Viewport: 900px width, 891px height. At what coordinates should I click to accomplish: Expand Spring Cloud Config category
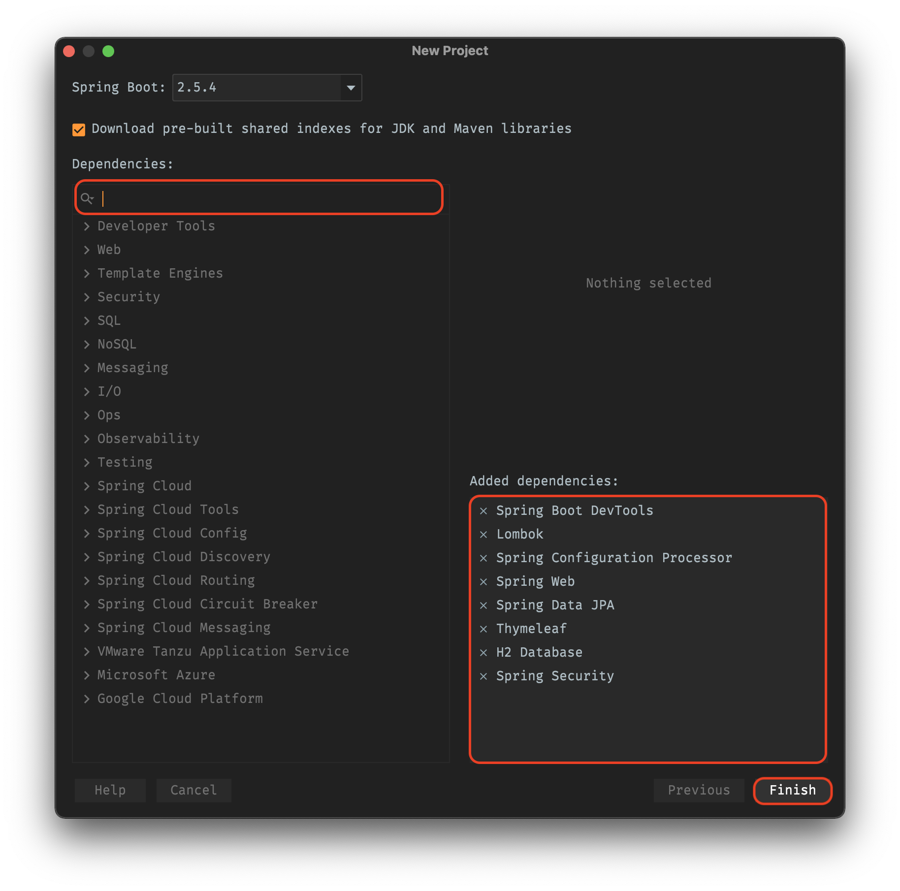point(87,534)
